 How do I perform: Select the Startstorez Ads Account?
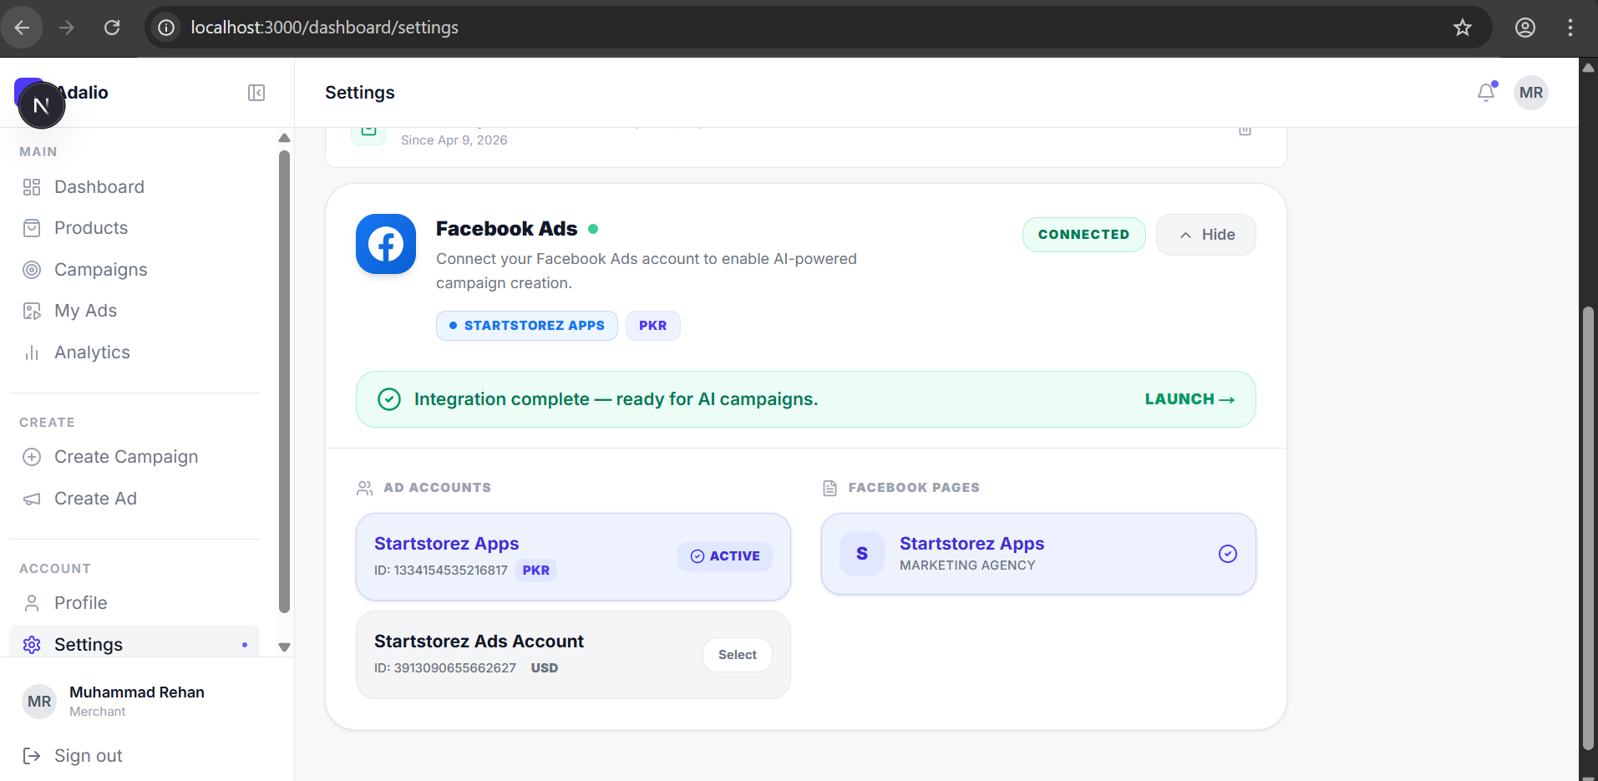738,655
